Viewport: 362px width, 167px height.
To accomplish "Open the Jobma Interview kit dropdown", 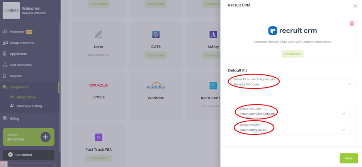I will pos(292,130).
